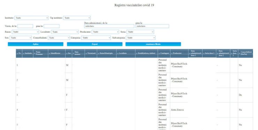The width and height of the screenshot is (258, 130).
Task: Sort by Comorbiditati (Da/Nu) column arrows
Action: point(240,54)
